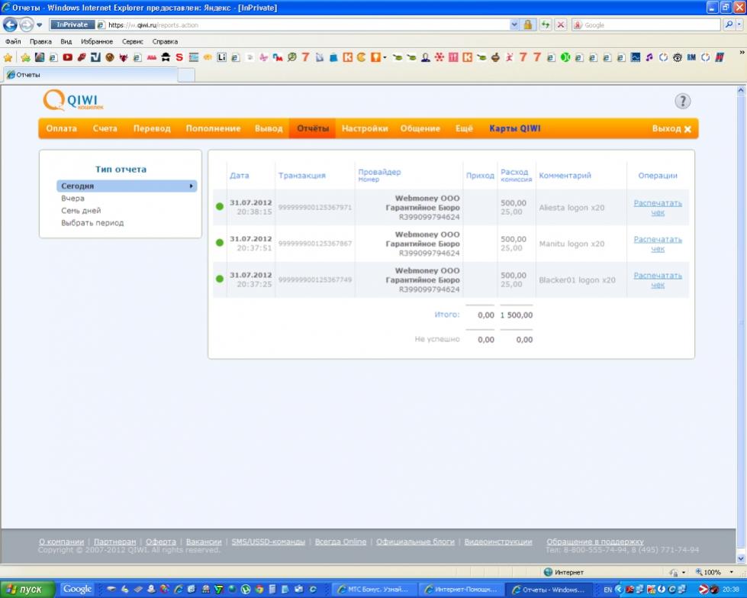Expand the recent pages dropdown arrow
The image size is (747, 598).
(39, 24)
